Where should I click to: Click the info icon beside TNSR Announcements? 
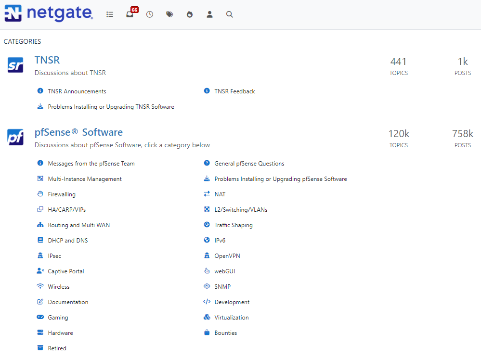40,91
